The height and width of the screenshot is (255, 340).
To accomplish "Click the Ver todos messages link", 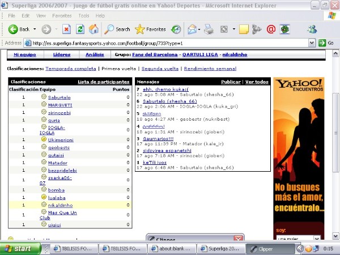I will click(x=257, y=82).
